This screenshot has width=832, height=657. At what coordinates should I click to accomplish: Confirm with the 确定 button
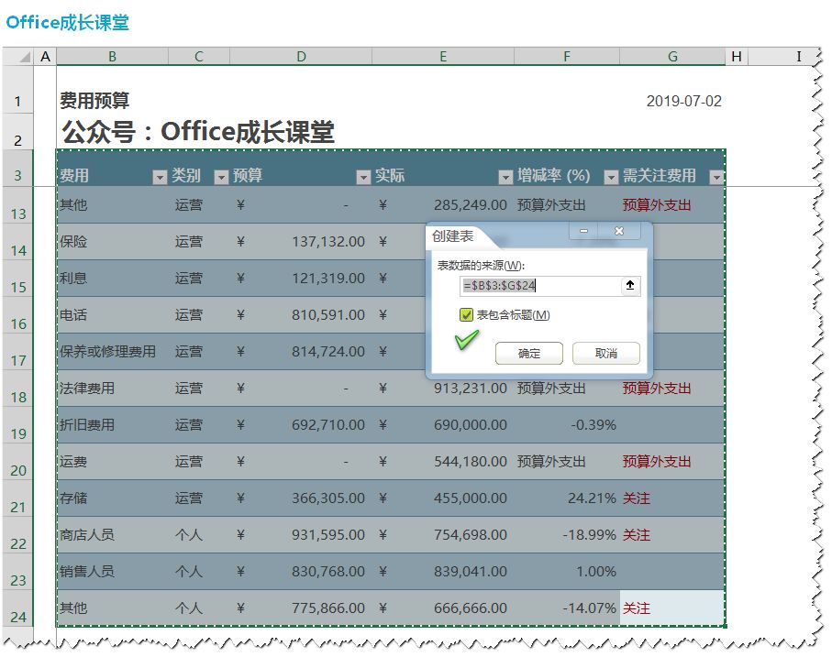click(x=529, y=354)
